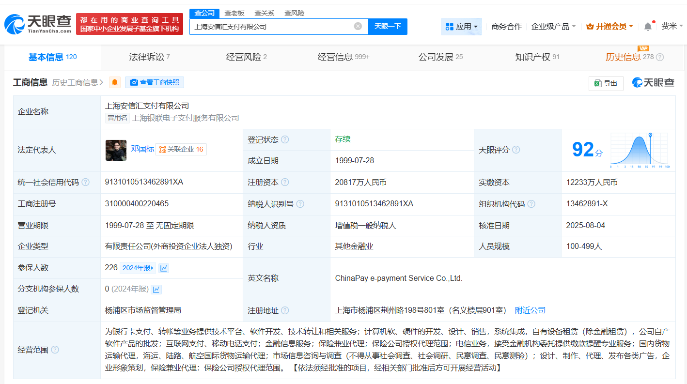687x384 pixels.
Task: Expand the 开通会员 membership menu
Action: [x=609, y=27]
